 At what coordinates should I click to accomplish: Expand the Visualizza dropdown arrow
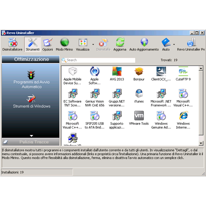click(x=93, y=44)
